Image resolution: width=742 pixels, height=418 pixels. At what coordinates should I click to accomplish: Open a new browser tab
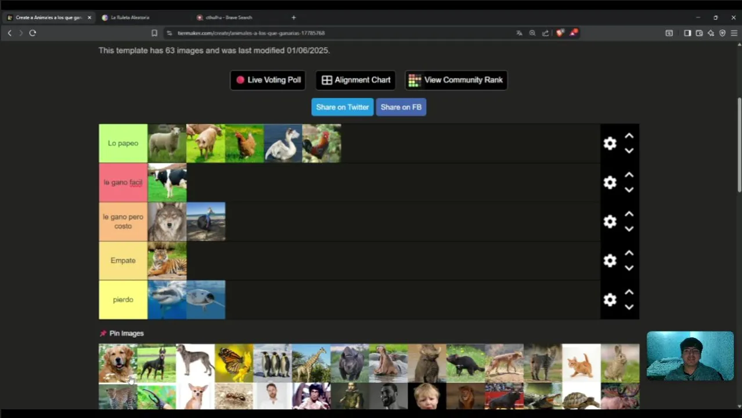(294, 17)
